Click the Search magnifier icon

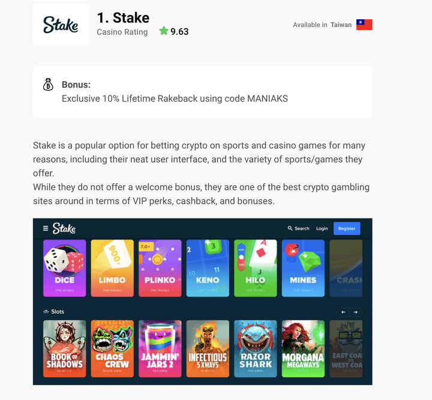[290, 228]
